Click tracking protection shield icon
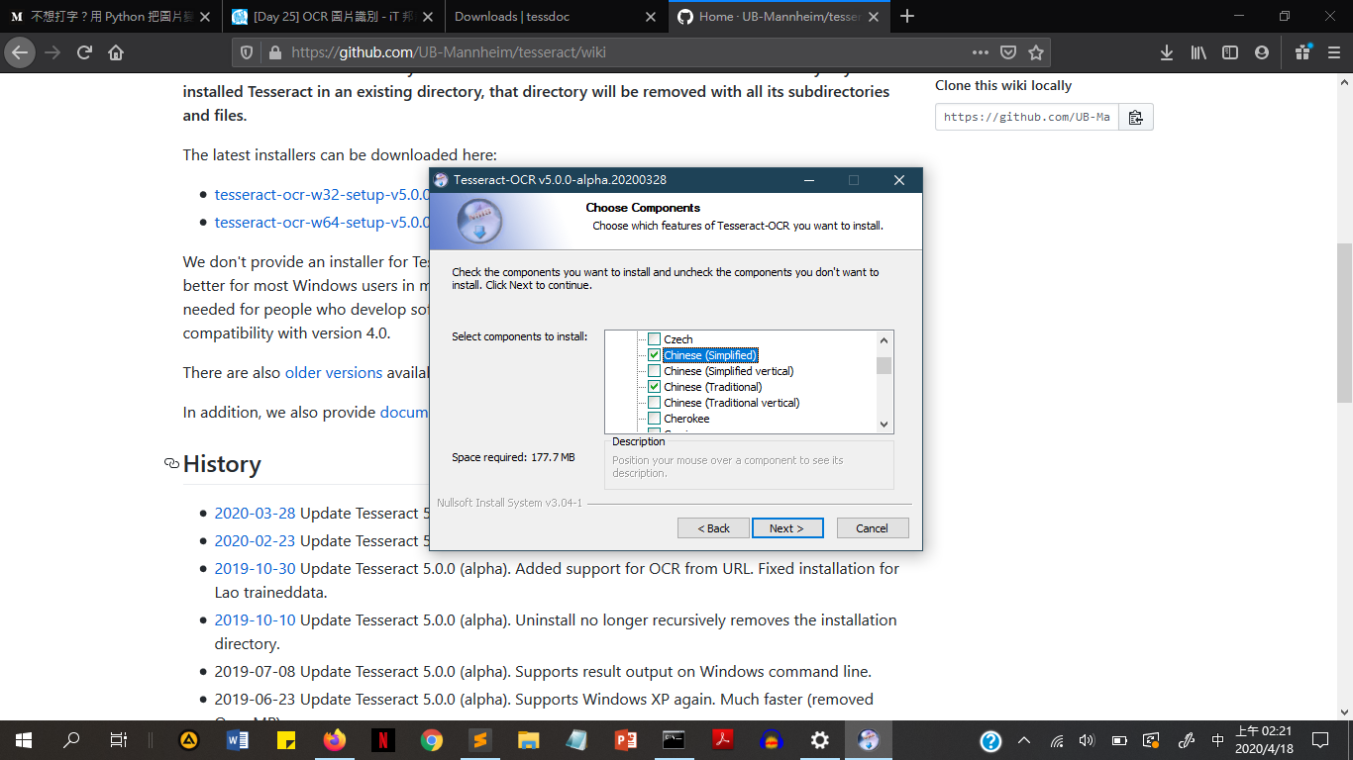The height and width of the screenshot is (760, 1353). (248, 52)
